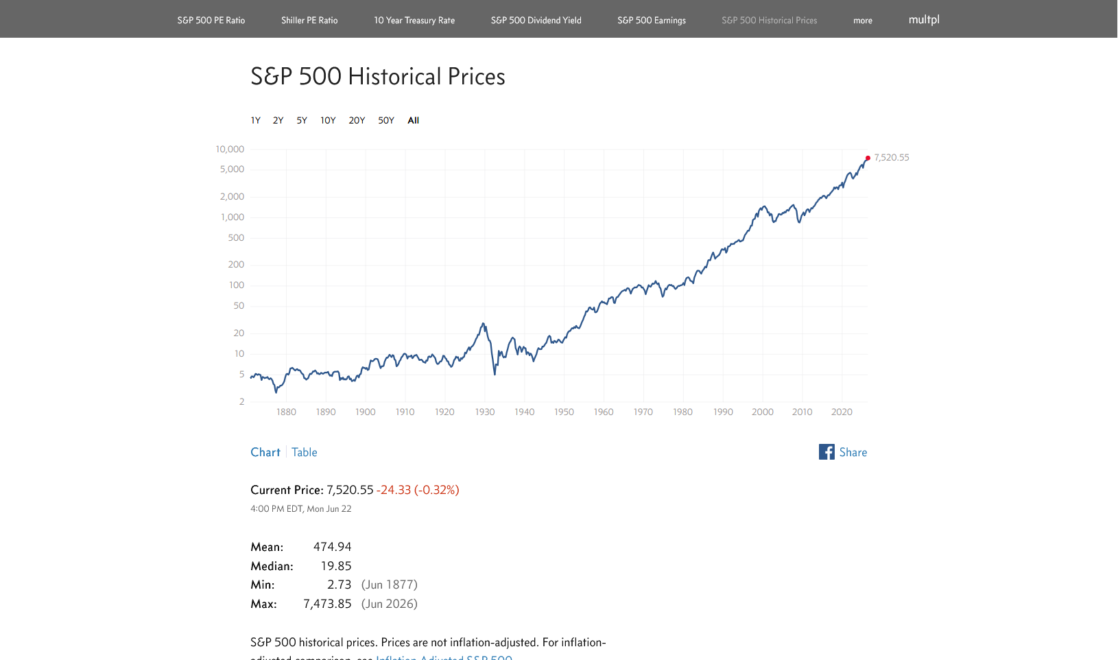Open Shiller PE Ratio page
This screenshot has height=660, width=1118.
309,21
